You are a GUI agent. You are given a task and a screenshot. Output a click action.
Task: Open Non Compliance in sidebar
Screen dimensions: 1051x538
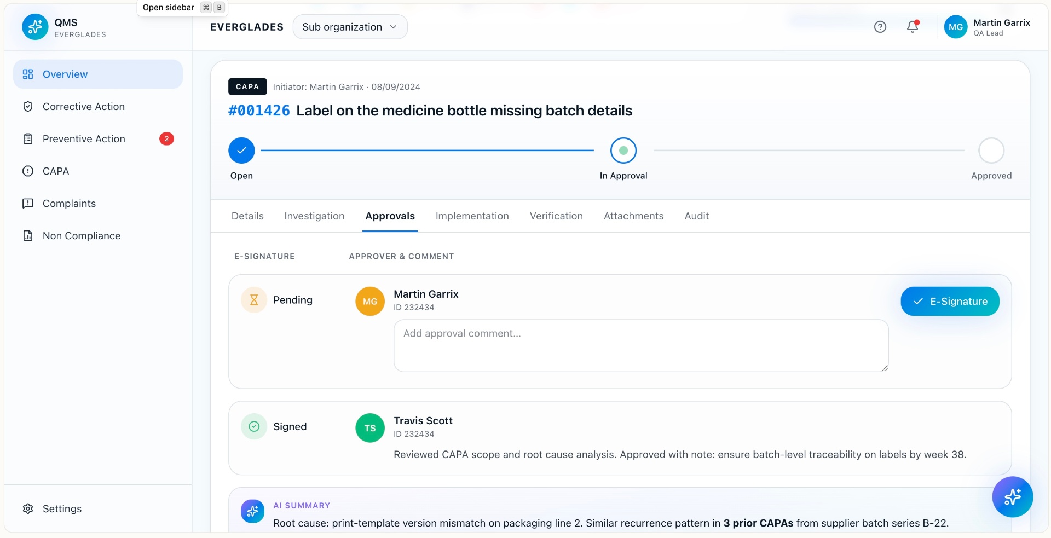point(98,236)
